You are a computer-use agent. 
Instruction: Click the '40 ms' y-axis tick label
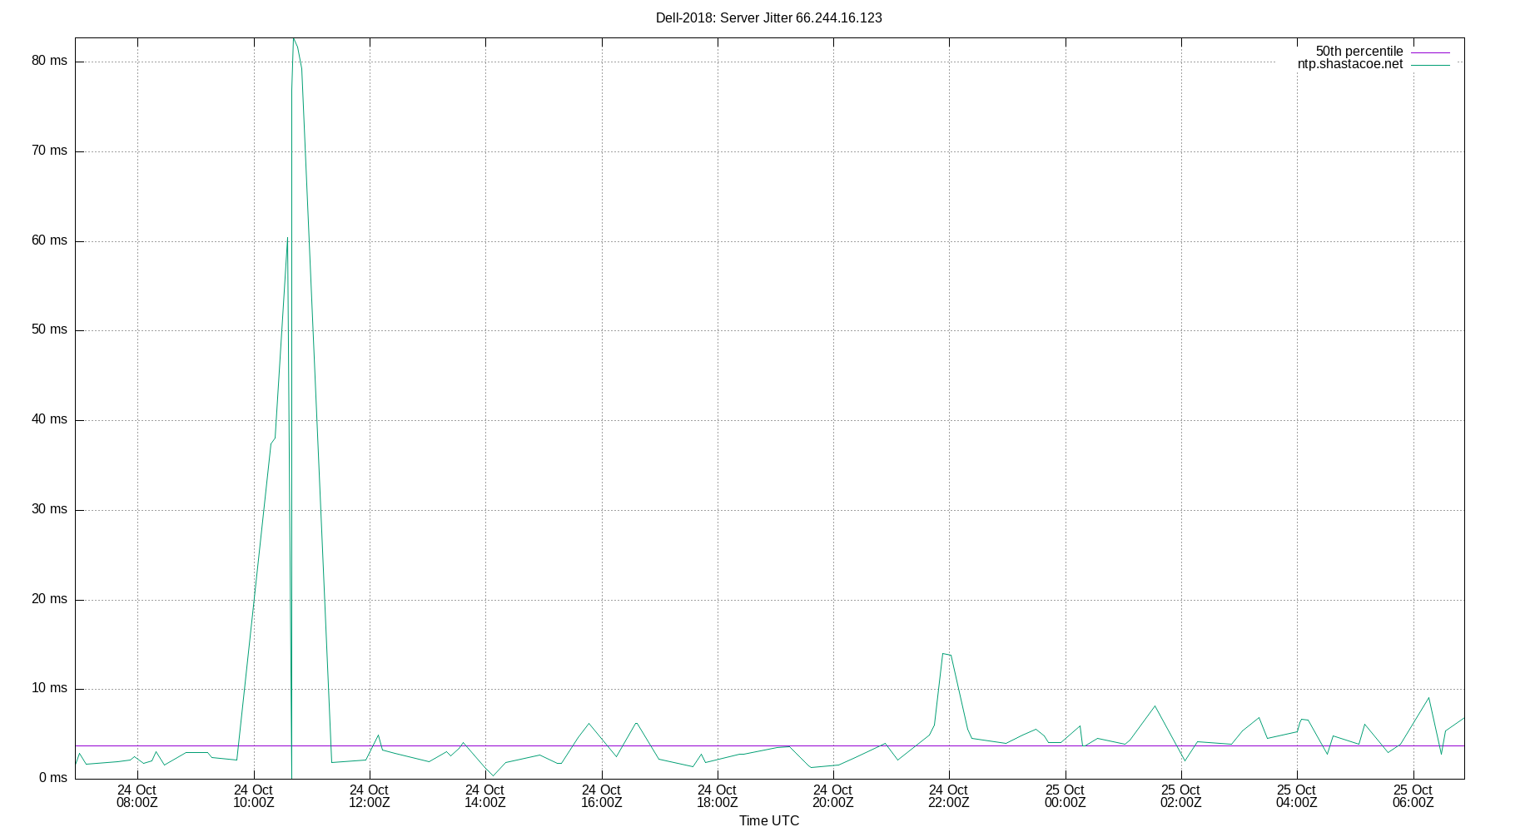pos(50,419)
